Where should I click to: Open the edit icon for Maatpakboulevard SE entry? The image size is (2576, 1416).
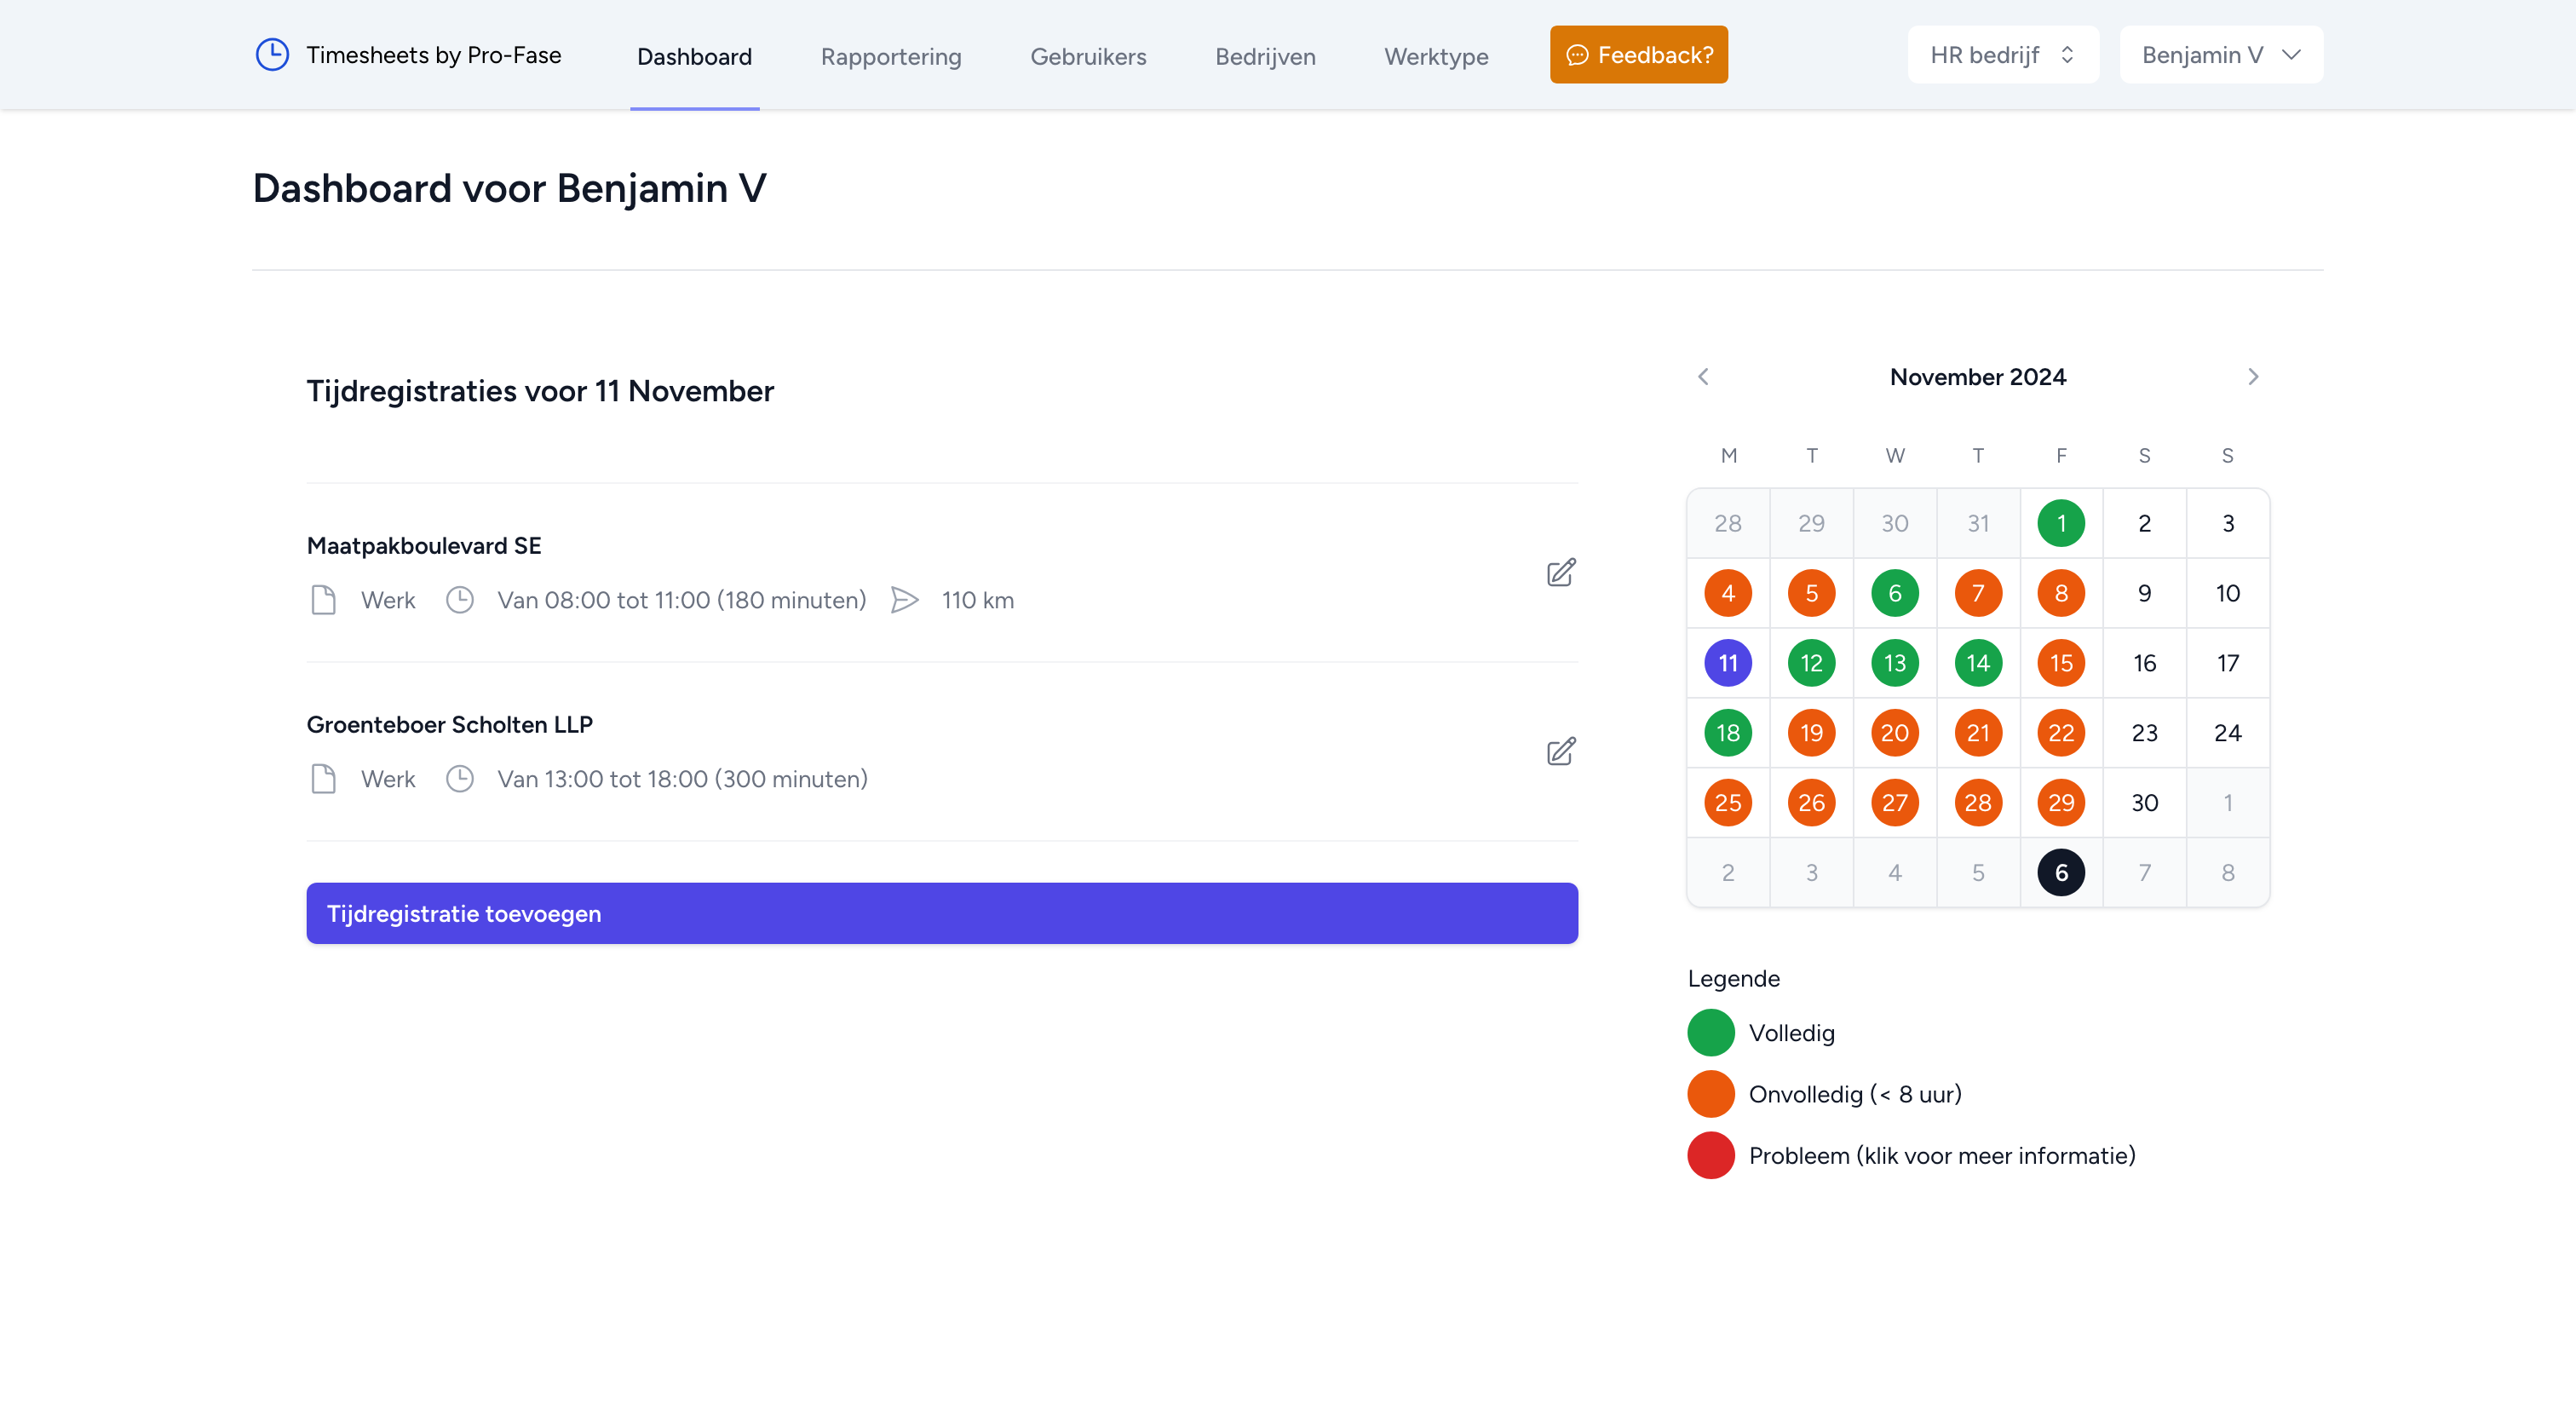pos(1560,572)
